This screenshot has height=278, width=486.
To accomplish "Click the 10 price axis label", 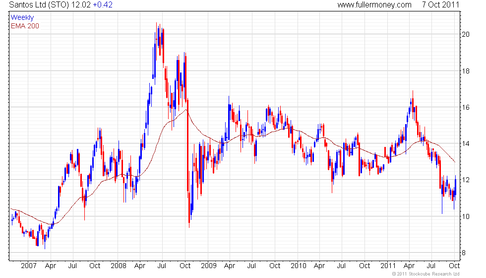I will tap(466, 216).
